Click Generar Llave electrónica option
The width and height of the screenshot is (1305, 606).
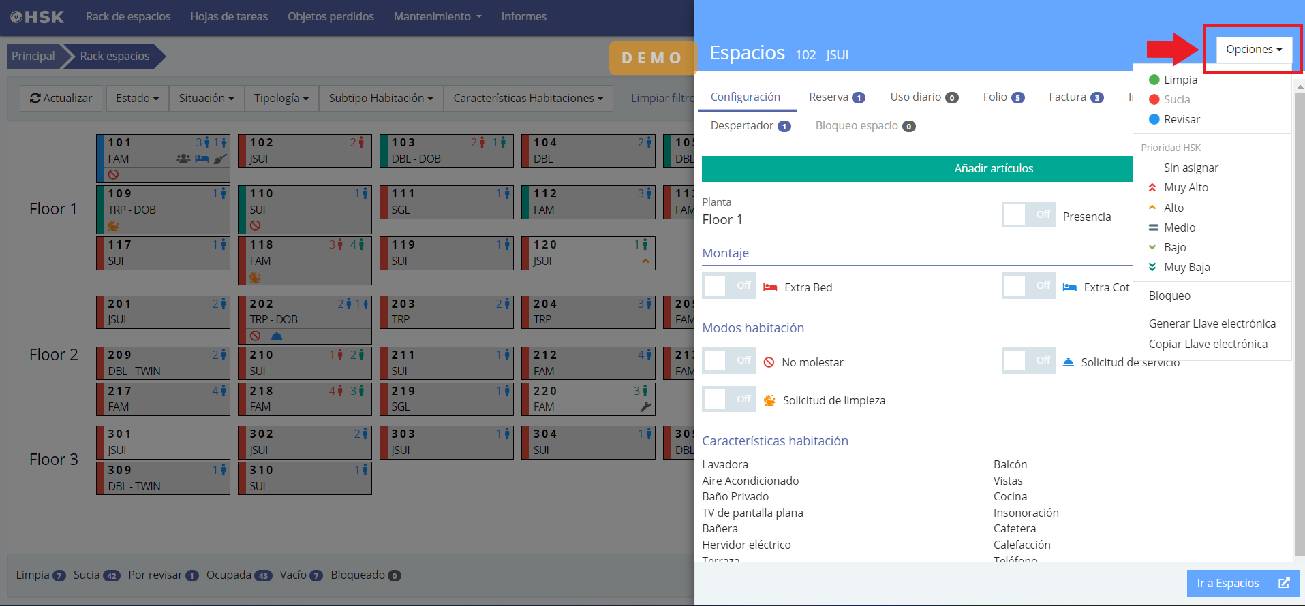pos(1212,324)
